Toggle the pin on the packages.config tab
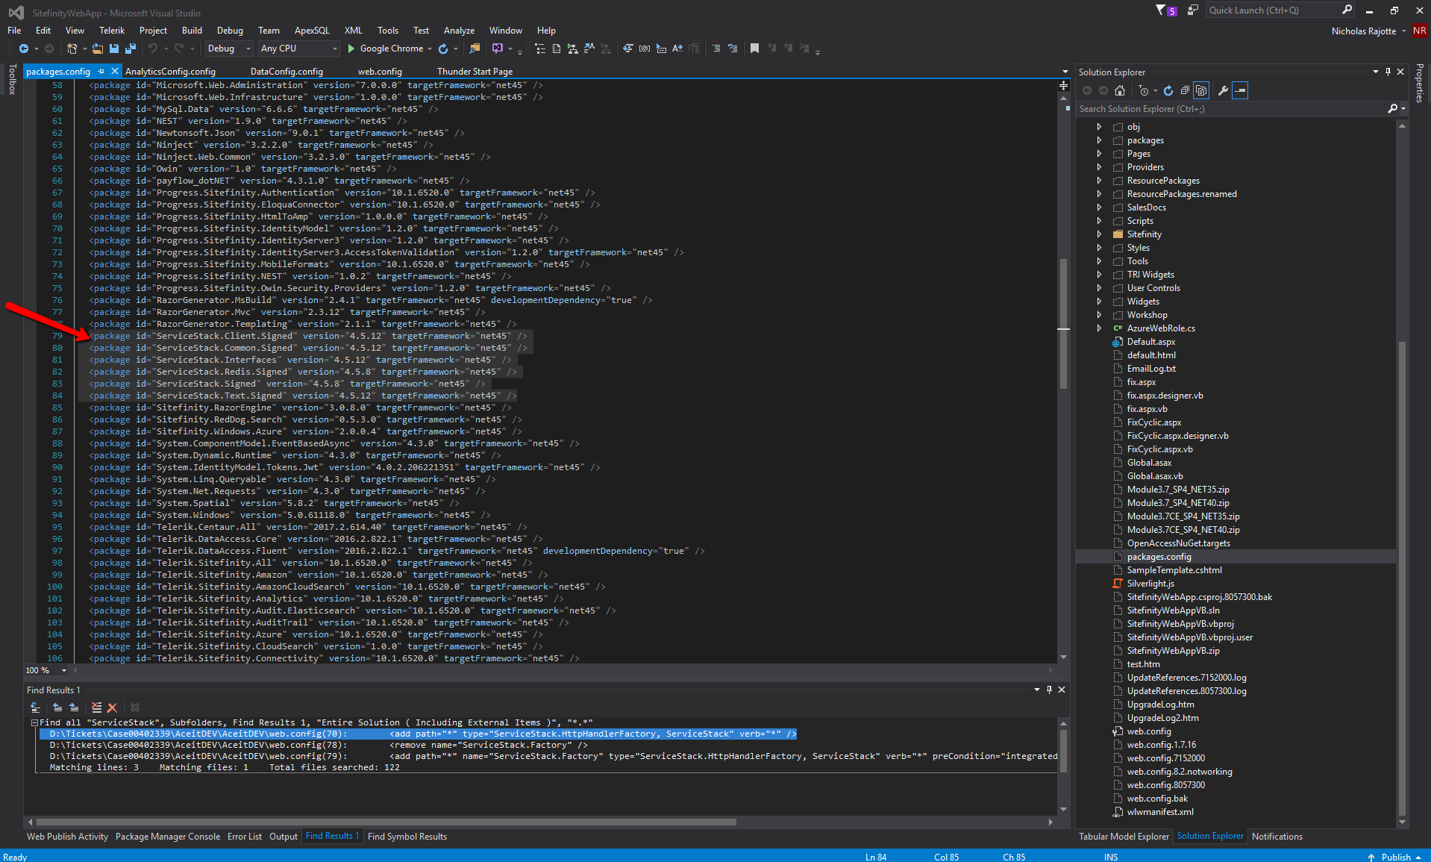The image size is (1431, 862). coord(101,72)
